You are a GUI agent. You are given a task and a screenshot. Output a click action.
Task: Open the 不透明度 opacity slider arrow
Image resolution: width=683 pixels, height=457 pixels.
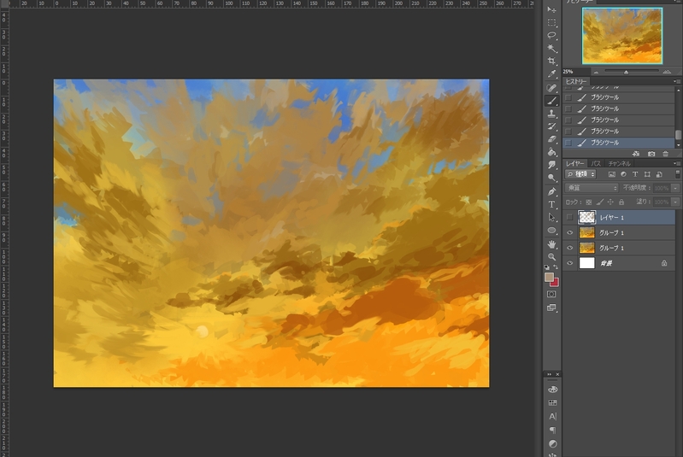pyautogui.click(x=675, y=188)
